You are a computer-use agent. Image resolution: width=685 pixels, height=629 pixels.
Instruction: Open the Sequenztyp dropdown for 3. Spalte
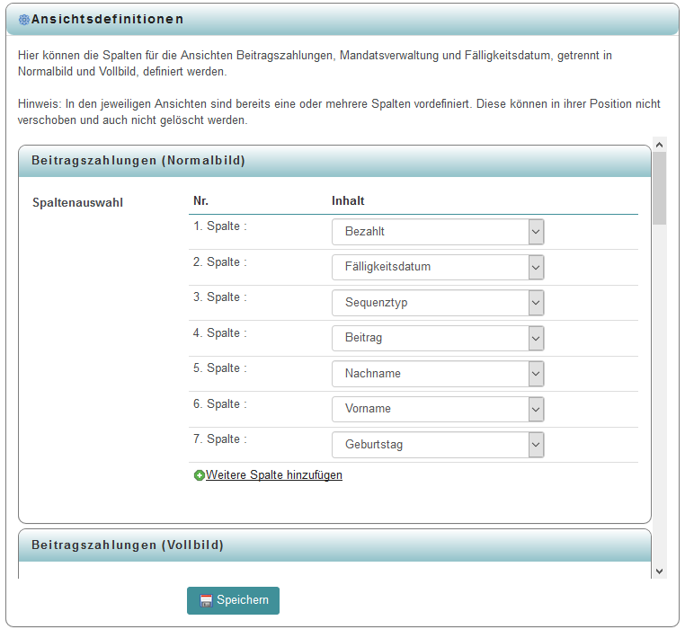[x=438, y=303]
